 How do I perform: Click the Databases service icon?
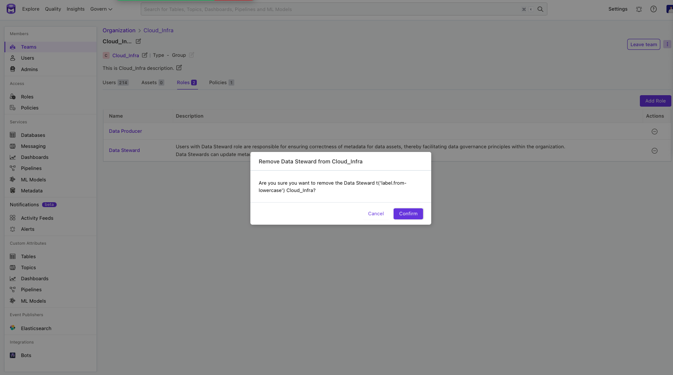(13, 135)
